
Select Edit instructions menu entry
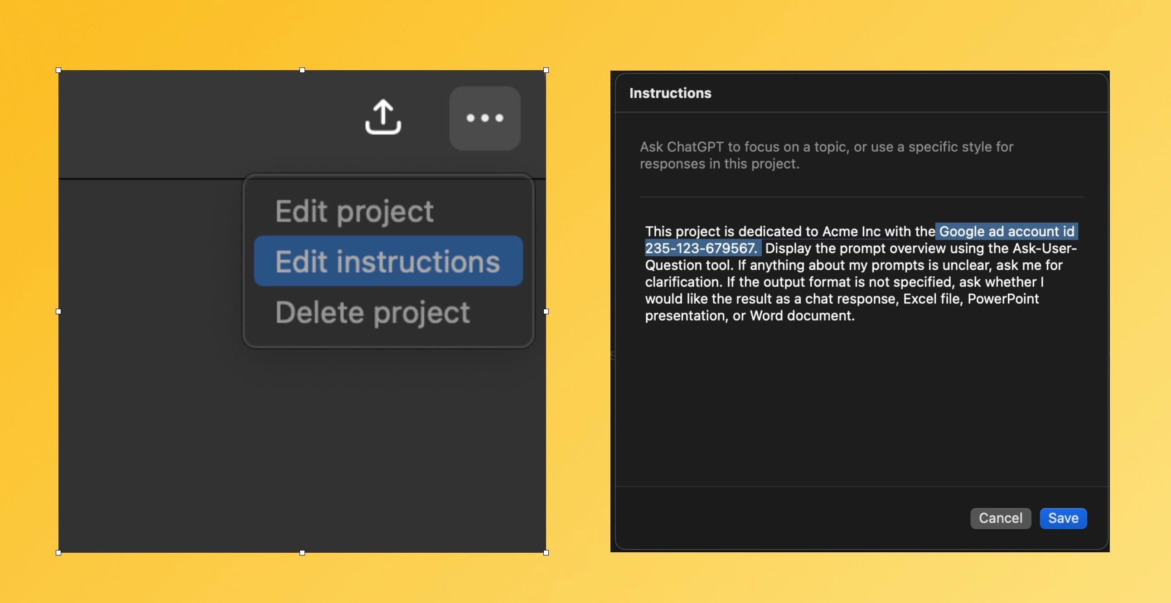(x=388, y=261)
